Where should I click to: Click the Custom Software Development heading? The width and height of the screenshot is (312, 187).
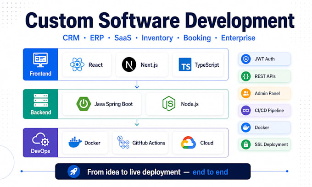click(160, 21)
